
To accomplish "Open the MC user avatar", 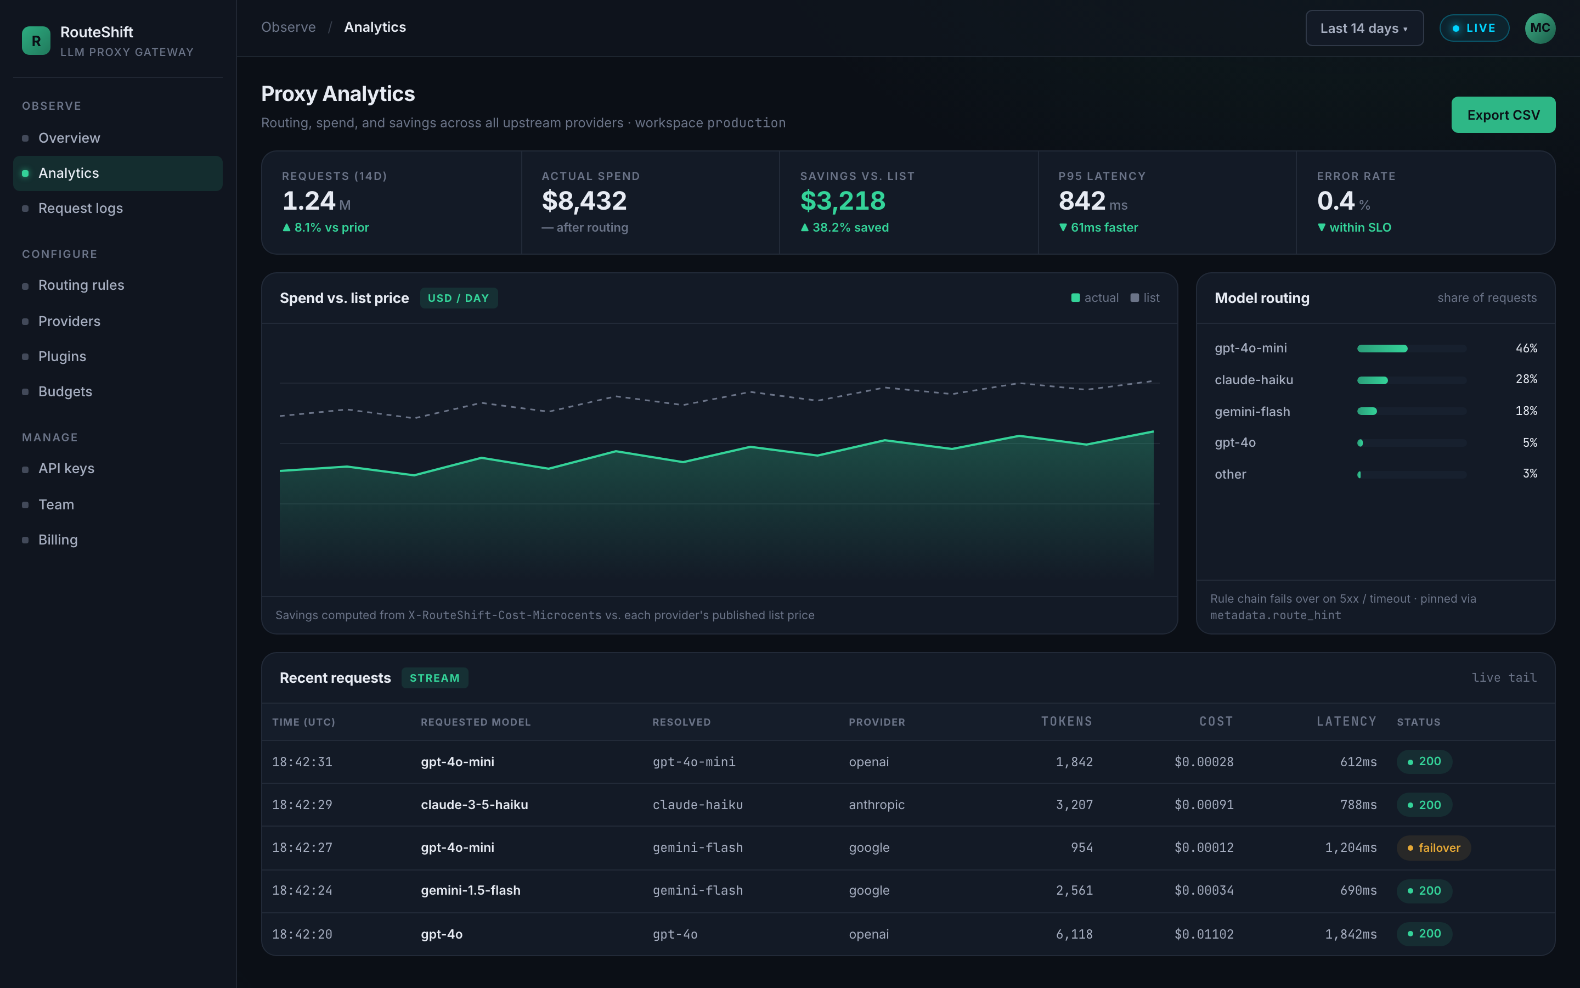I will pyautogui.click(x=1539, y=28).
